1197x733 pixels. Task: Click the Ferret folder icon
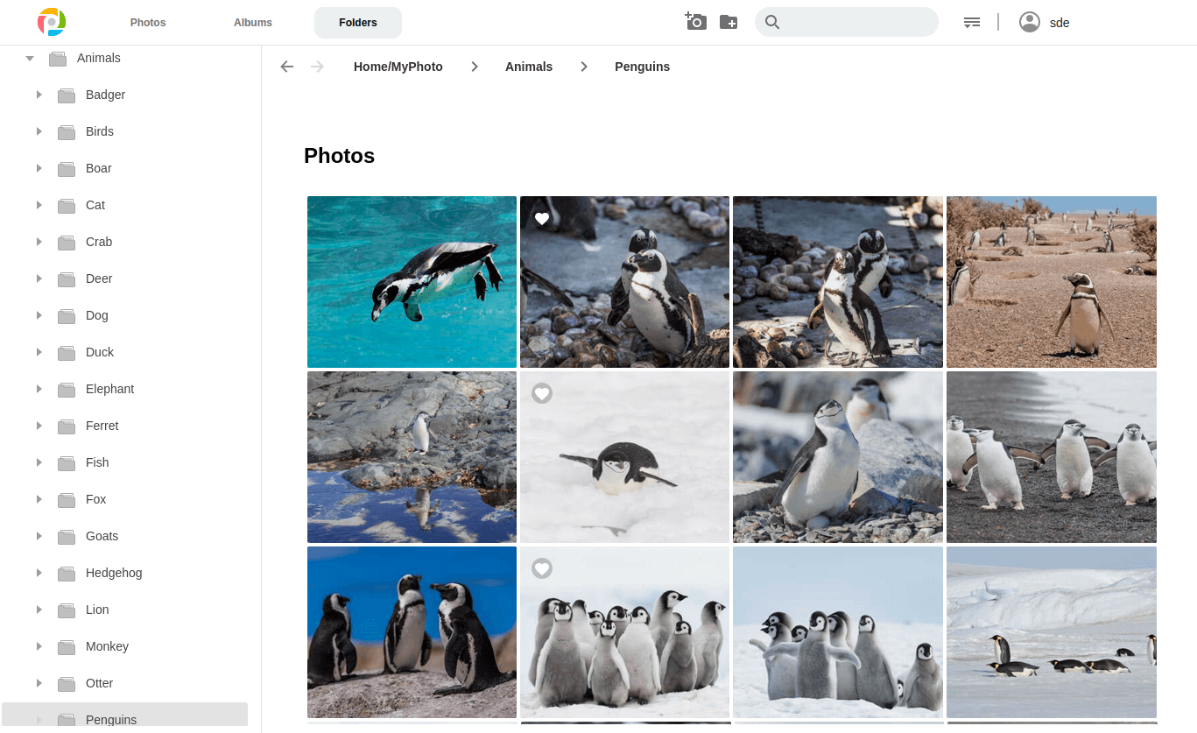[67, 426]
